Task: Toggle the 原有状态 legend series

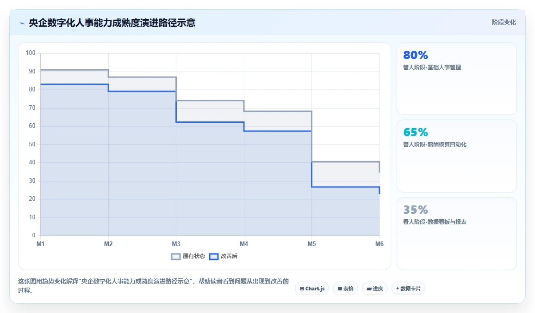Action: pos(188,256)
